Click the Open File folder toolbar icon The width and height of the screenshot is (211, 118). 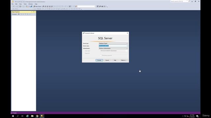pyautogui.click(x=27, y=7)
